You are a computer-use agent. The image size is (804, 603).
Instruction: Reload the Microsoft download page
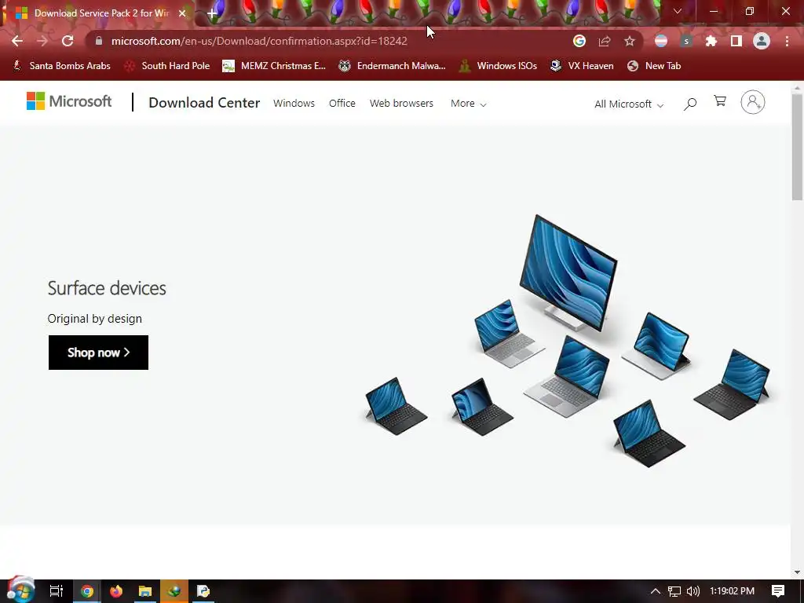coord(68,41)
